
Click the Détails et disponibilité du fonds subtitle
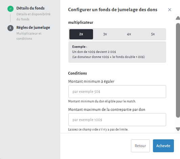point(33,17)
